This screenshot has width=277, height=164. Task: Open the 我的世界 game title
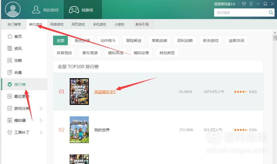click(102, 130)
